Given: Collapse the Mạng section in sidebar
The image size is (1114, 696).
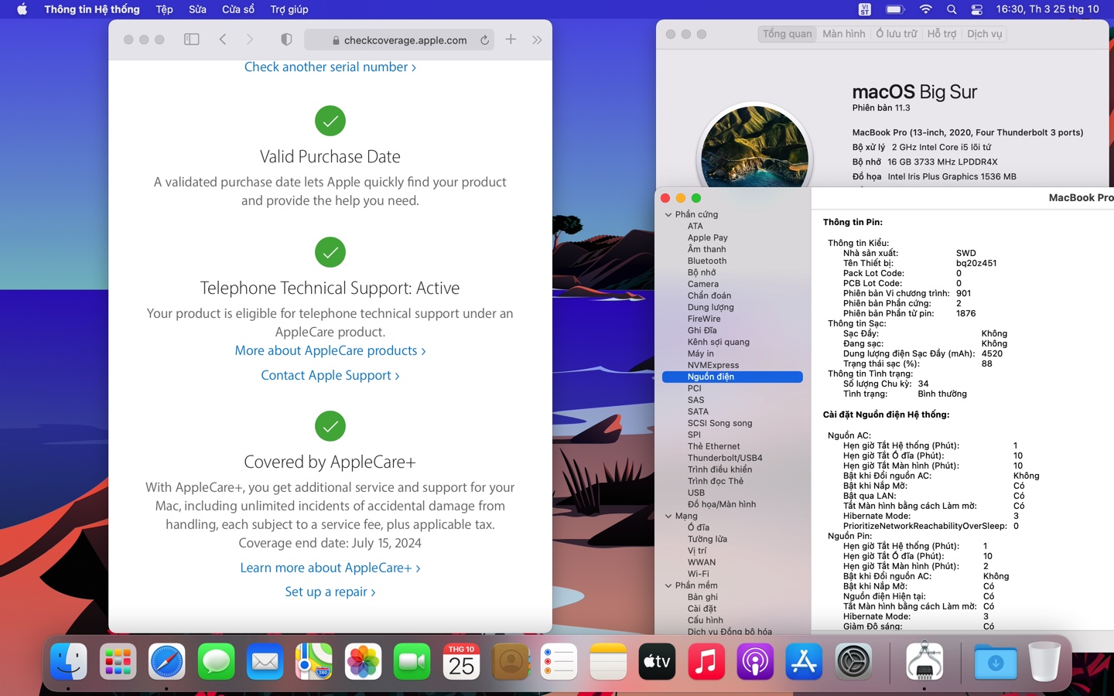Looking at the screenshot, I should (668, 517).
